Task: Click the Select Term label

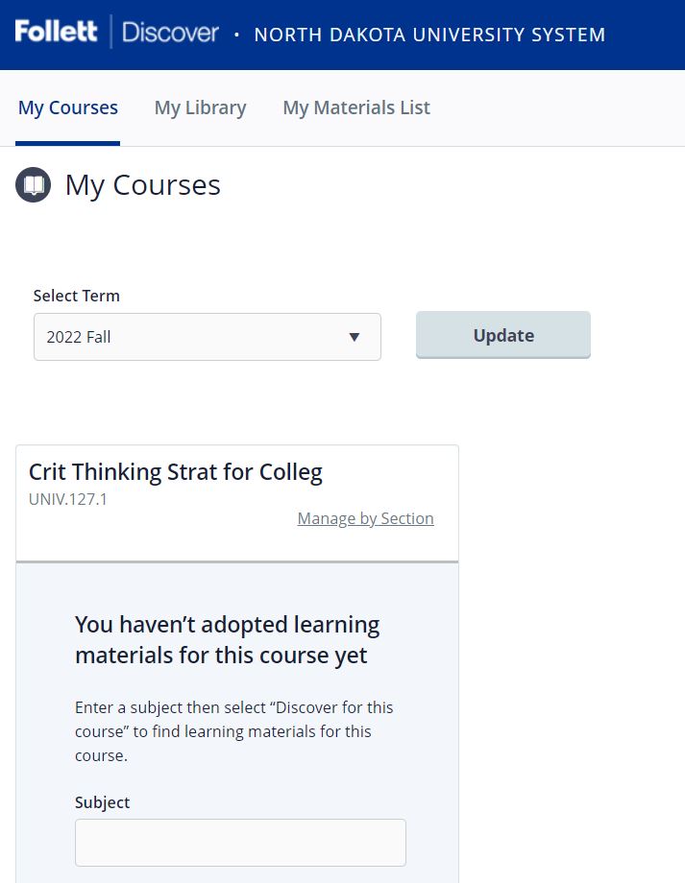Action: [77, 296]
